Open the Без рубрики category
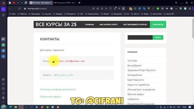Image resolution: width=194 pixels, height=109 pixels. pyautogui.click(x=134, y=65)
